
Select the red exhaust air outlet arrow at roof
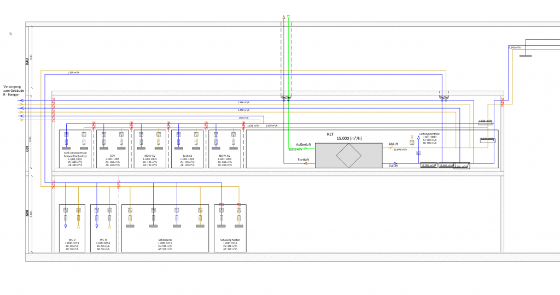tap(283, 17)
